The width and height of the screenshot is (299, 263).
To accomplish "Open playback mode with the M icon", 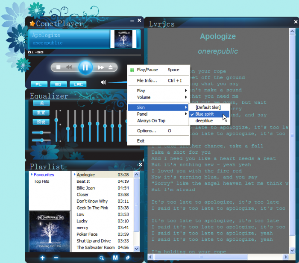I will (115, 258).
